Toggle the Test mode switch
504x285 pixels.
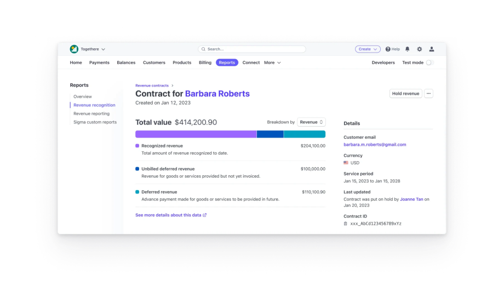pyautogui.click(x=429, y=62)
